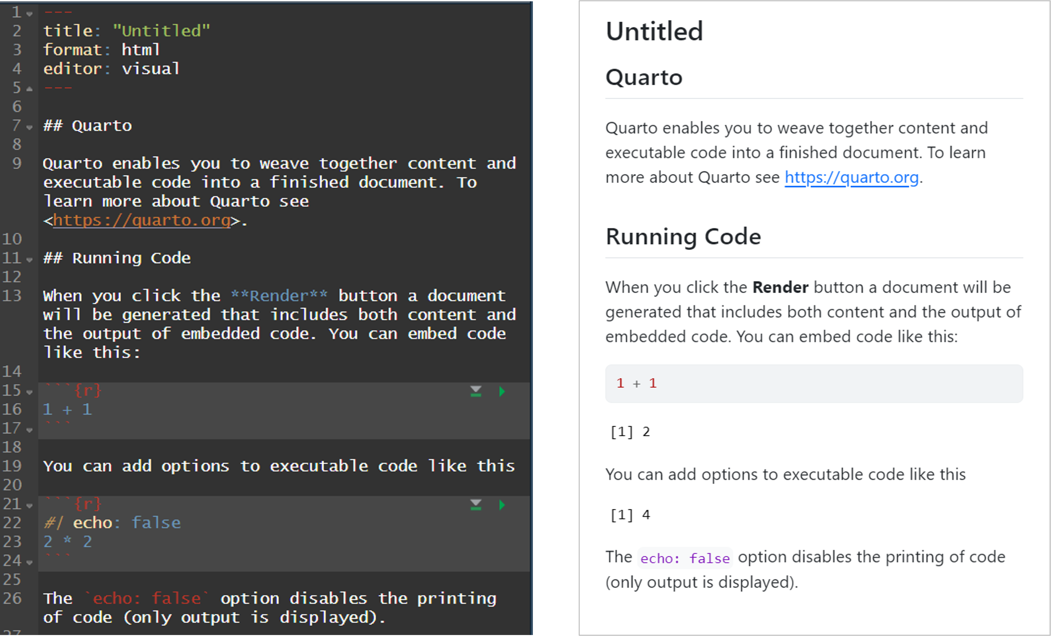Image resolution: width=1051 pixels, height=636 pixels.
Task: Collapse the first code chunk at line 15
Action: click(x=30, y=392)
